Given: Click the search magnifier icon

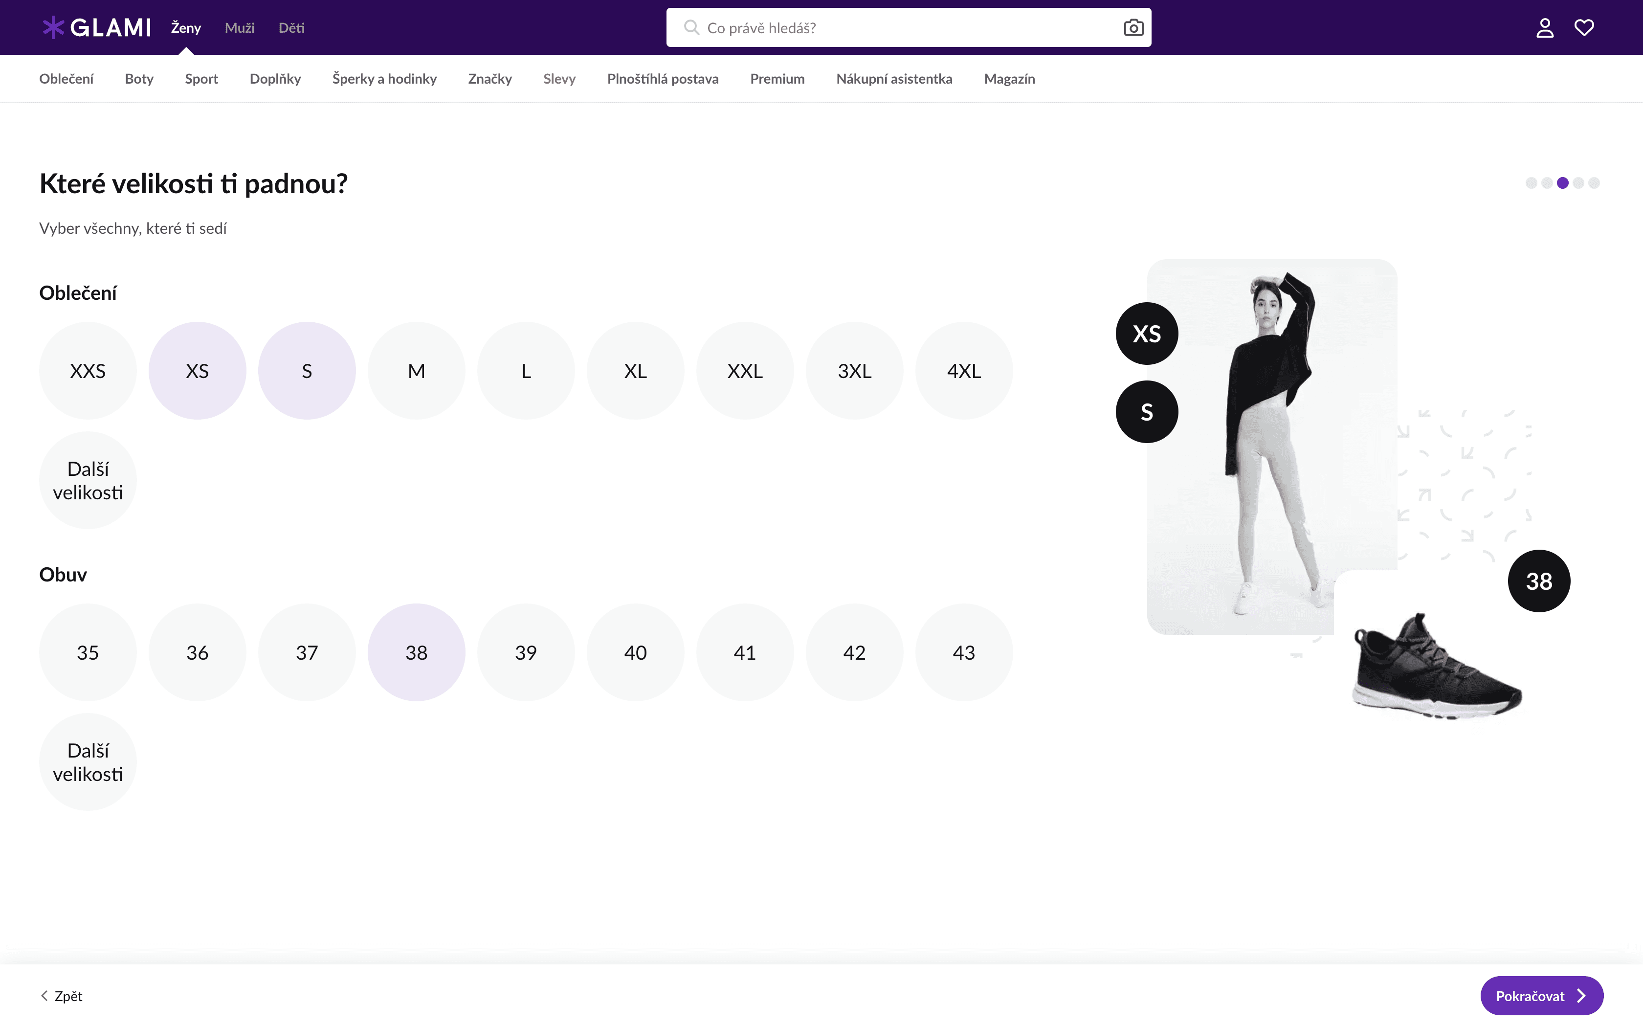Looking at the screenshot, I should pos(691,28).
